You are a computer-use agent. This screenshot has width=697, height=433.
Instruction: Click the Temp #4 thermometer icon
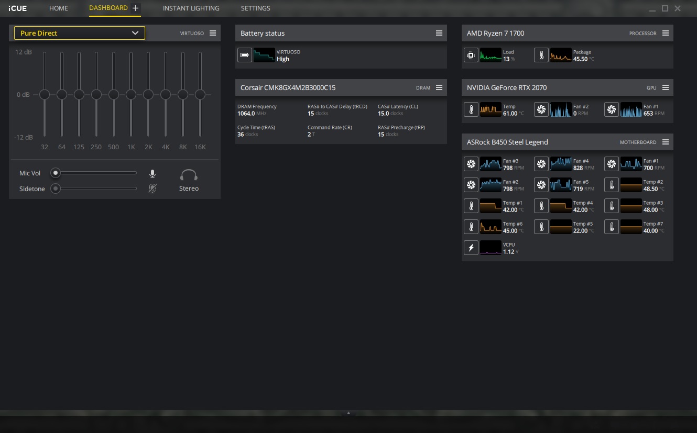[541, 206]
